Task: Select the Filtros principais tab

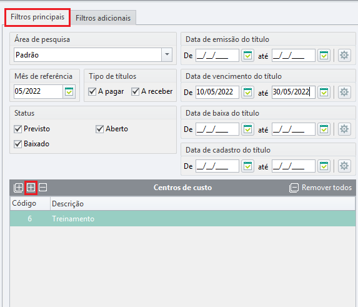Action: pyautogui.click(x=37, y=17)
